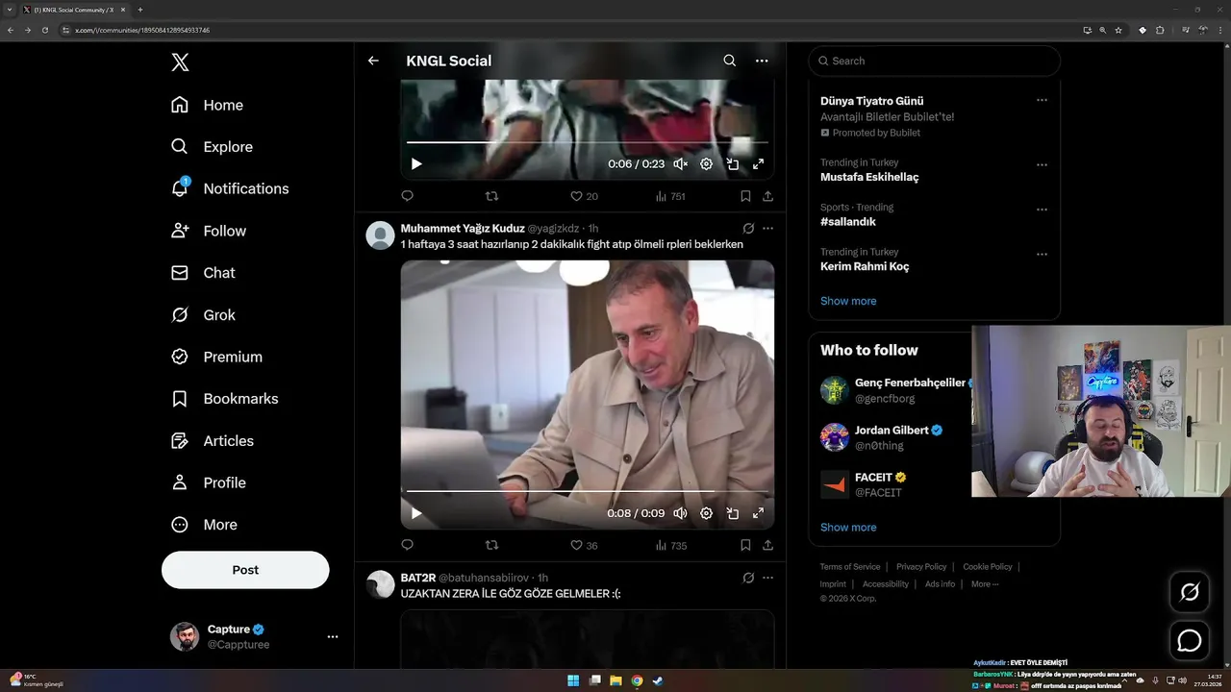Open Bookmarks in the sidebar
The height and width of the screenshot is (692, 1231).
(x=224, y=399)
